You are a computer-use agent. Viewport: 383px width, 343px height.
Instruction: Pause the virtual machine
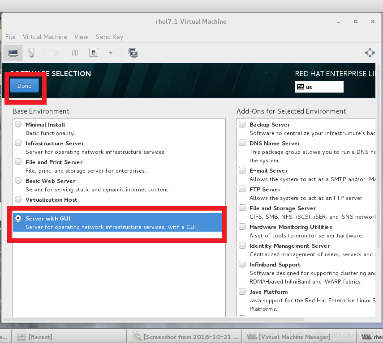click(x=75, y=53)
